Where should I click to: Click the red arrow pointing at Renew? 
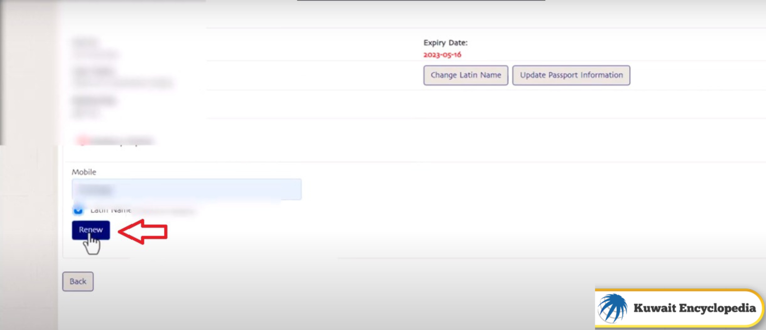click(143, 232)
